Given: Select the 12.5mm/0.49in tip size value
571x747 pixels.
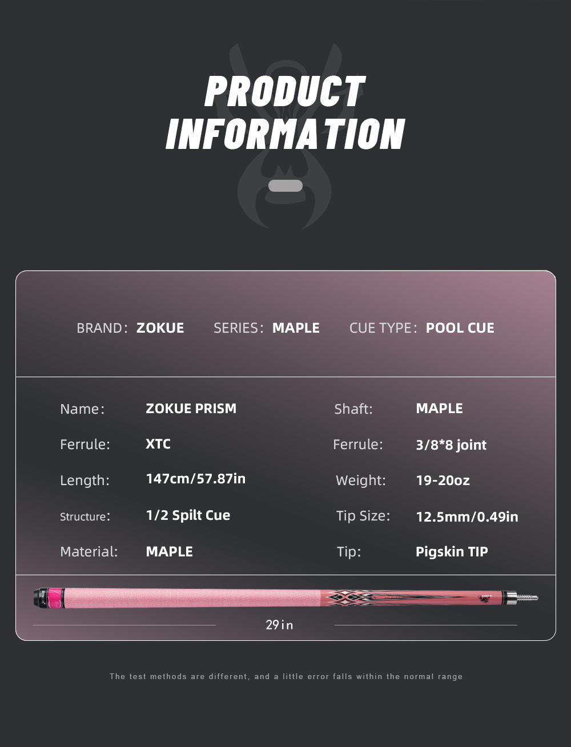Looking at the screenshot, I should (x=467, y=517).
